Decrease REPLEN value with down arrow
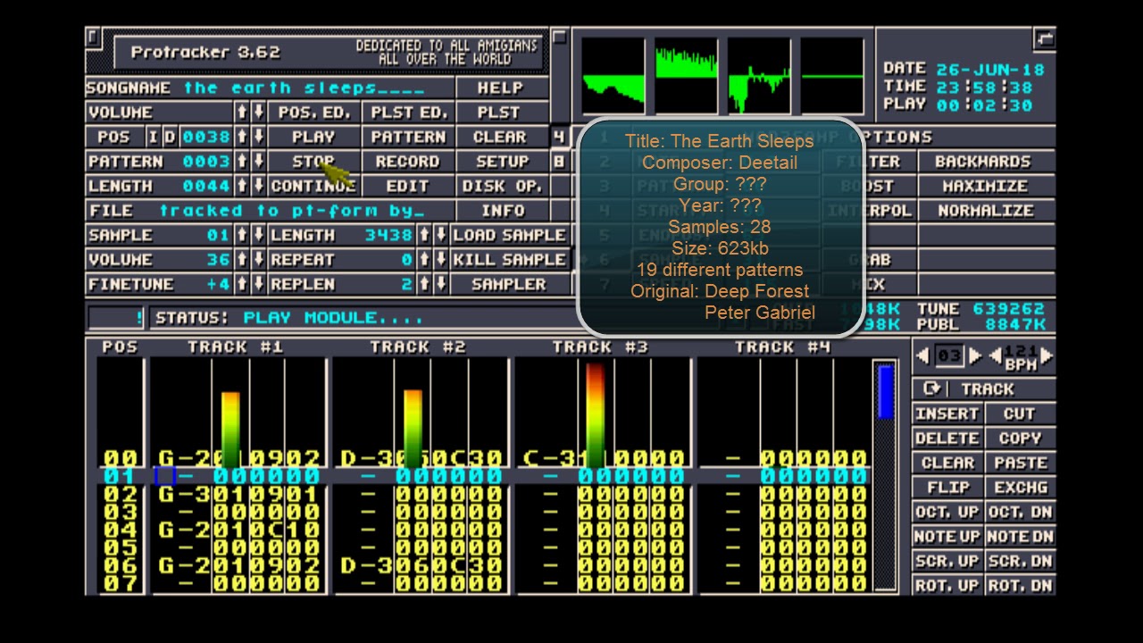Viewport: 1143px width, 643px height. point(441,285)
